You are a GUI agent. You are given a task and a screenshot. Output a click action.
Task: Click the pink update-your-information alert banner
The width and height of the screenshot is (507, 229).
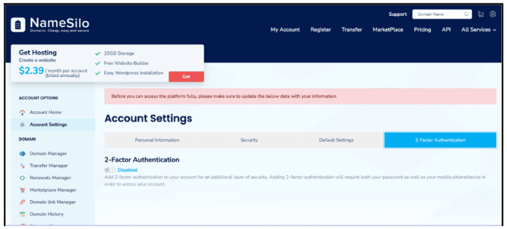pos(300,96)
